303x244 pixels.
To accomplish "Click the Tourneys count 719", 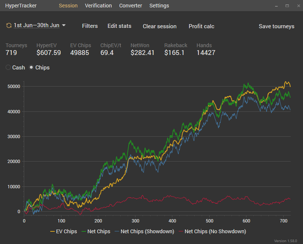I will click(x=11, y=53).
